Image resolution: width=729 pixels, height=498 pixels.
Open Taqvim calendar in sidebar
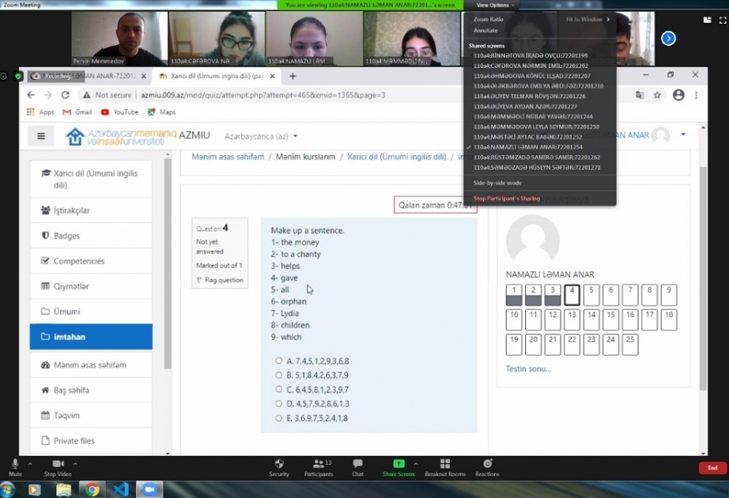[91, 415]
